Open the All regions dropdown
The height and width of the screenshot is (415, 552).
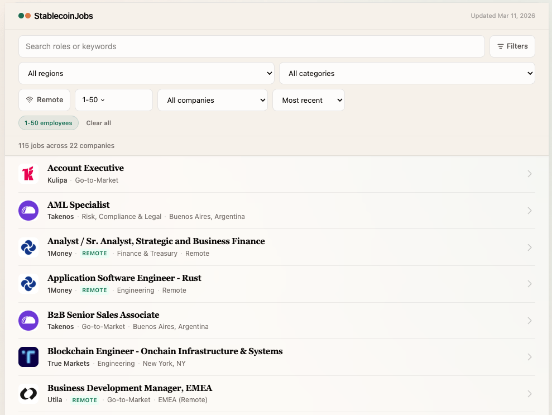click(146, 73)
